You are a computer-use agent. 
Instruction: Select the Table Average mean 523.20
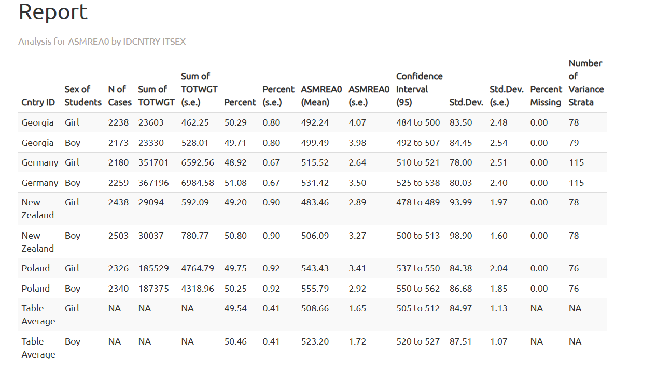pos(315,341)
